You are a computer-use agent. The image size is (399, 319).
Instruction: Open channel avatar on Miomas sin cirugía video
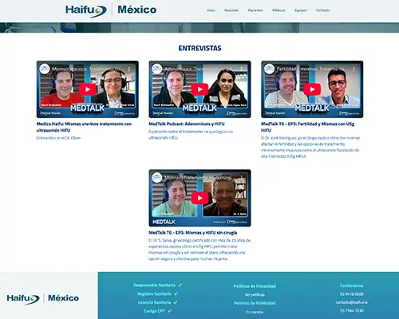click(x=157, y=178)
